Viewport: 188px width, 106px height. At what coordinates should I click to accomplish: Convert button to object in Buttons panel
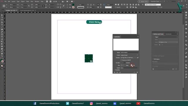pos(173,69)
